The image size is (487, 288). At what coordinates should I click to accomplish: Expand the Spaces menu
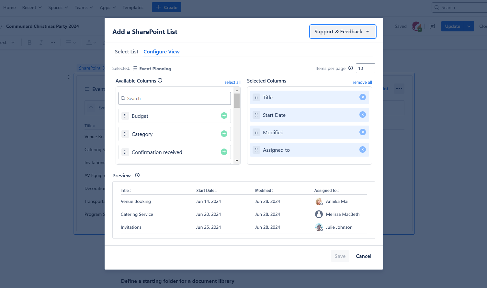(58, 7)
